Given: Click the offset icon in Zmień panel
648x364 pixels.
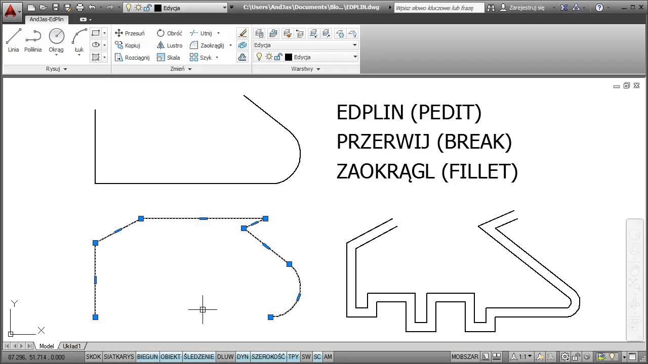Looking at the screenshot, I should coord(242,58).
